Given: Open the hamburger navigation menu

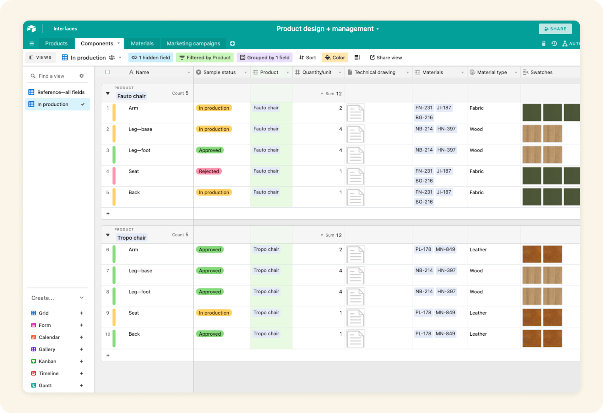Looking at the screenshot, I should (31, 43).
